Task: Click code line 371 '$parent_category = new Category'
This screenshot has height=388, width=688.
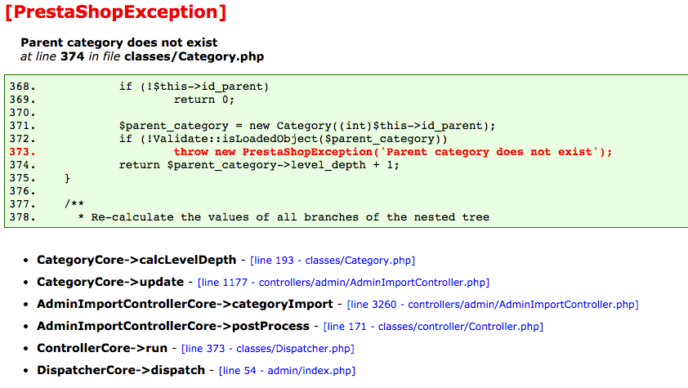Action: click(x=307, y=126)
